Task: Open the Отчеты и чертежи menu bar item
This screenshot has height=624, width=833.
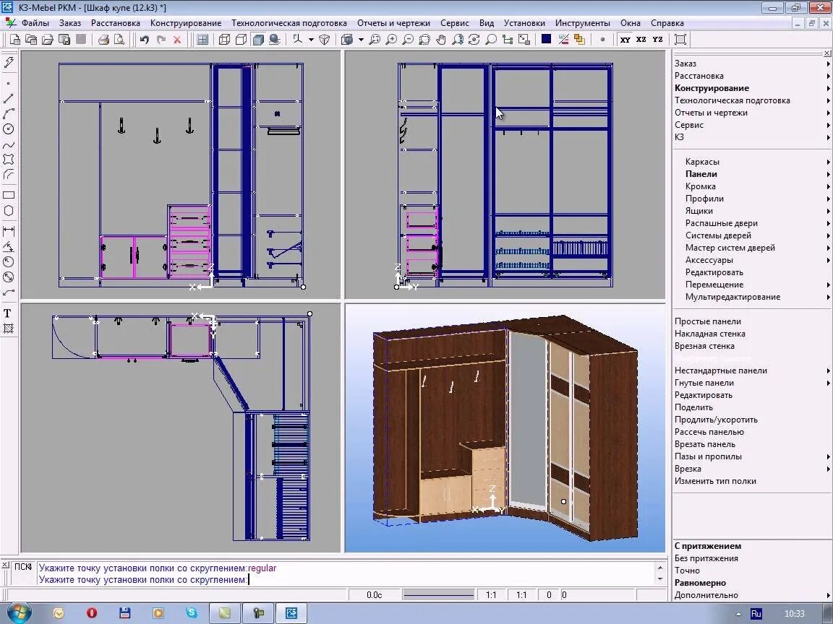Action: (x=393, y=23)
